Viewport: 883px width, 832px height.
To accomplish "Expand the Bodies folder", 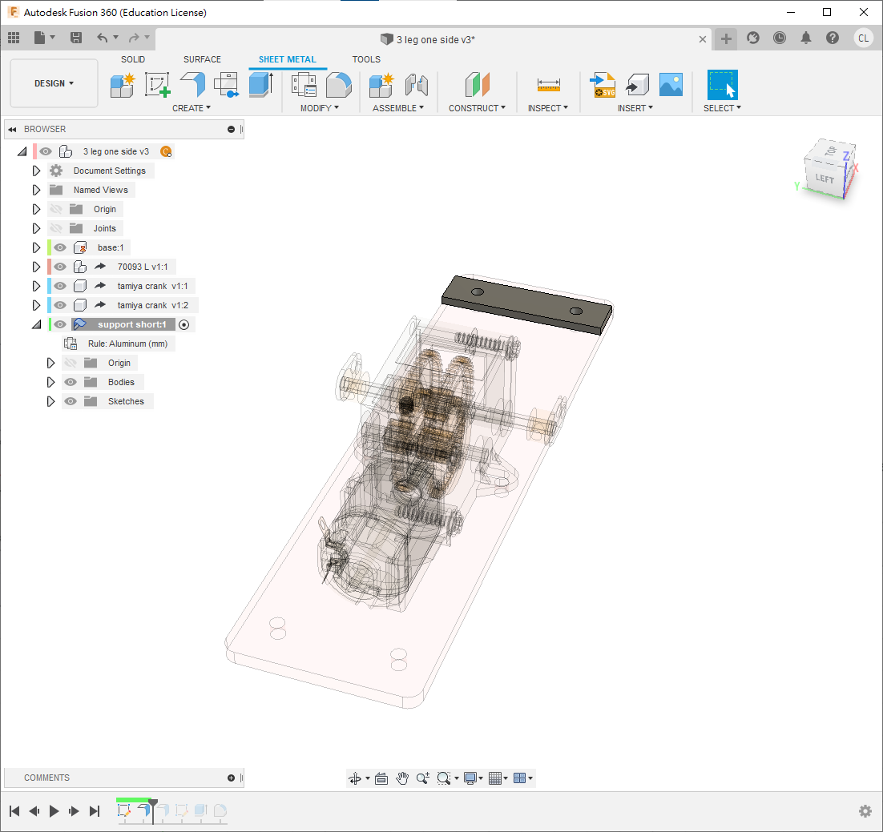I will (50, 382).
